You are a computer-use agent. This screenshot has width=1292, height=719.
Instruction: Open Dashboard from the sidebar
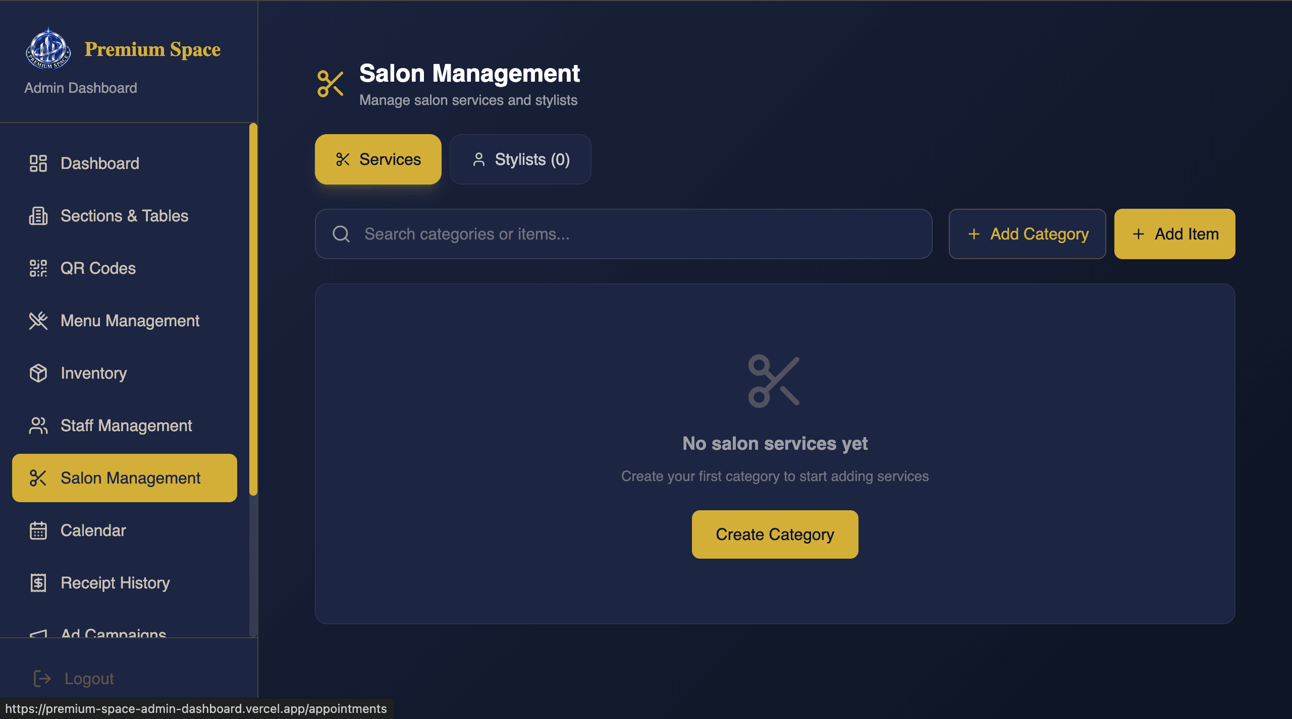pyautogui.click(x=125, y=163)
